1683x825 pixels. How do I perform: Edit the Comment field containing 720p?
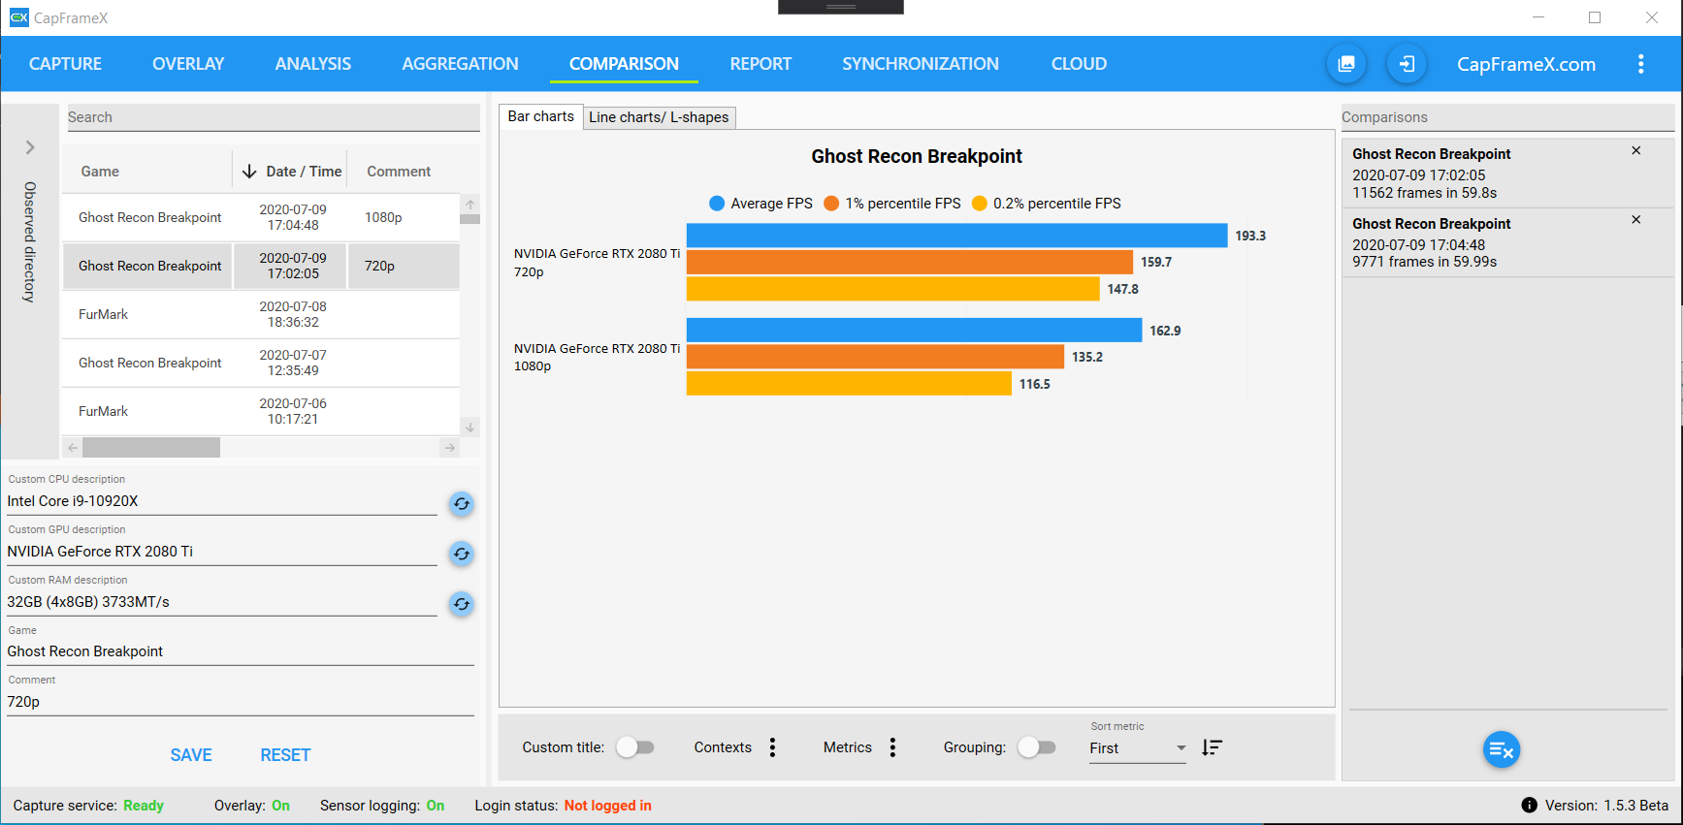point(241,702)
